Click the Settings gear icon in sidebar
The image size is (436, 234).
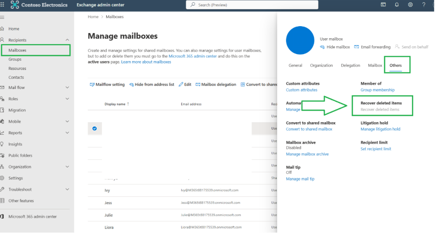pyautogui.click(x=2, y=178)
